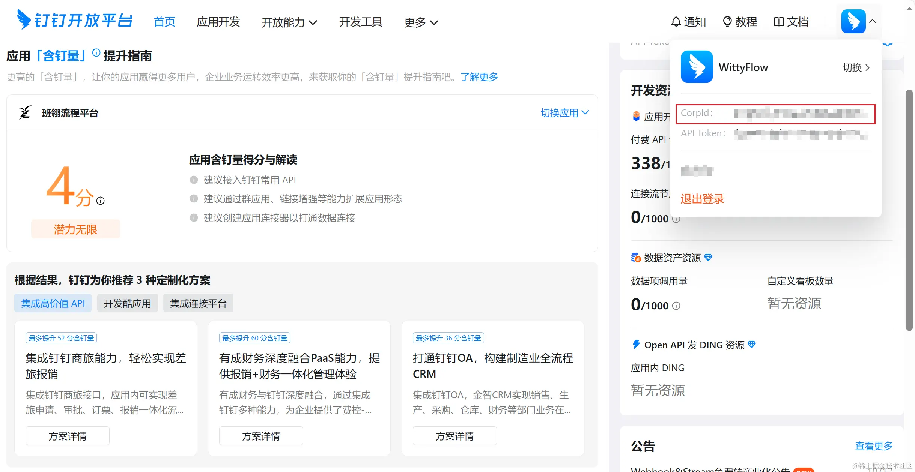
Task: Click the 了解更多 link
Action: tap(479, 77)
